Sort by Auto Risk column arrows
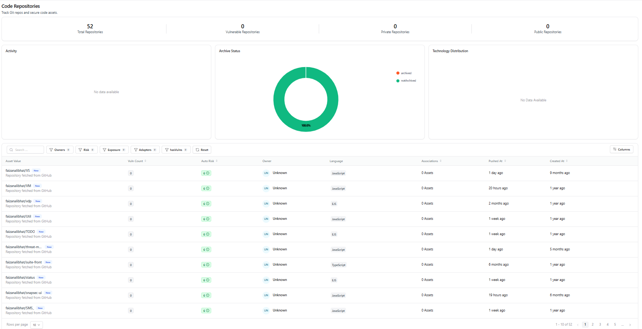The image size is (642, 329). pyautogui.click(x=216, y=161)
